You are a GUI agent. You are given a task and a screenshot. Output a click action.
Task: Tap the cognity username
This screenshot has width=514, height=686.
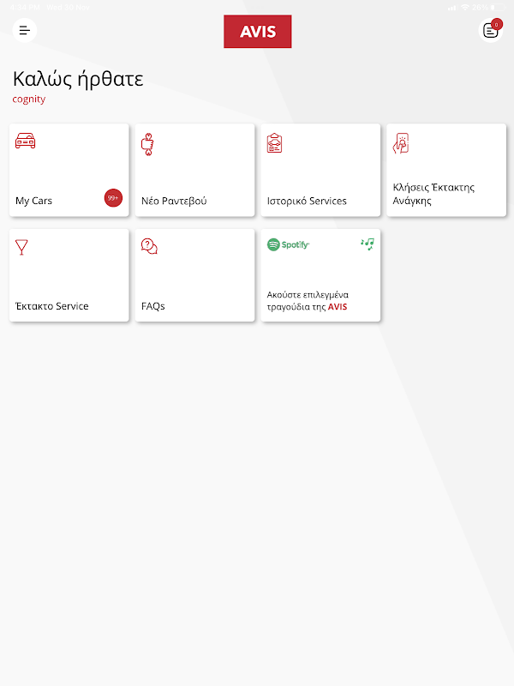point(29,99)
